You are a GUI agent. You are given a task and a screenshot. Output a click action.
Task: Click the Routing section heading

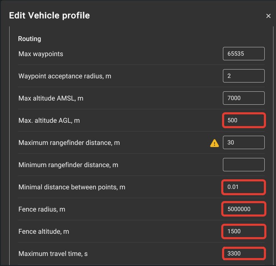pyautogui.click(x=30, y=39)
